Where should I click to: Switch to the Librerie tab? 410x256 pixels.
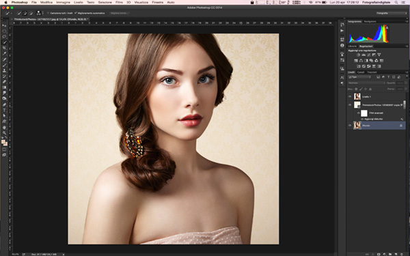tap(352, 46)
